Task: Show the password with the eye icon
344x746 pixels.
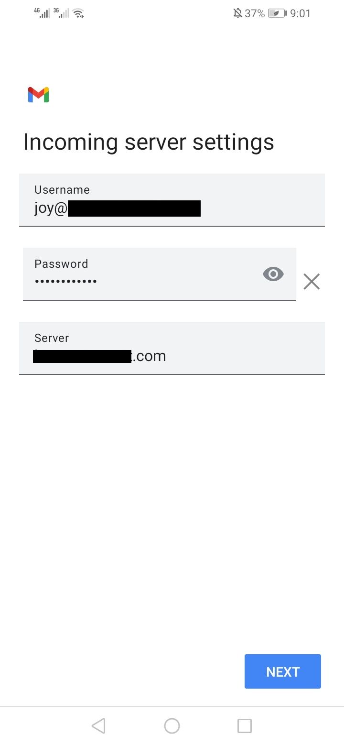Action: coord(273,274)
